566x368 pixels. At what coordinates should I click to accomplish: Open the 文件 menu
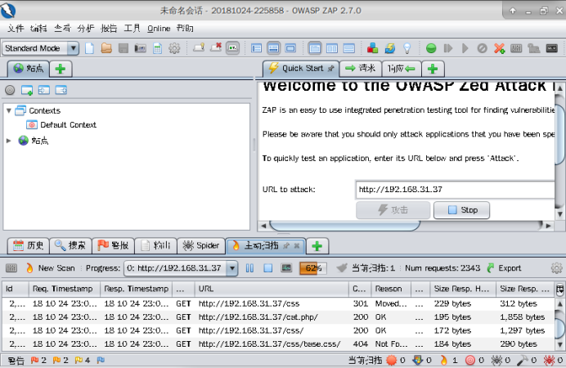(x=16, y=28)
